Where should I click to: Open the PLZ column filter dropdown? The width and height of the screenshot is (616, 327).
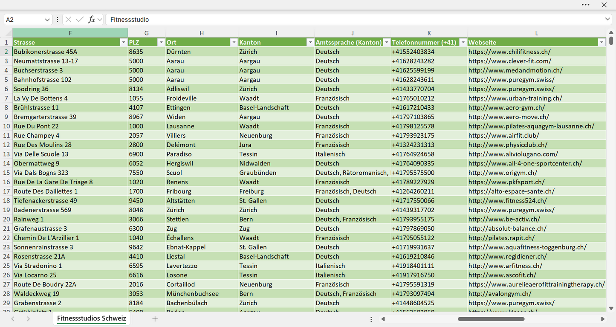point(161,42)
